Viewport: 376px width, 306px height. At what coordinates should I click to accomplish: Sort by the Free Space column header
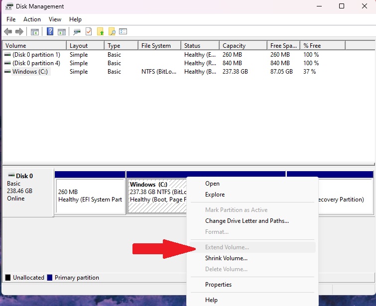(x=284, y=46)
